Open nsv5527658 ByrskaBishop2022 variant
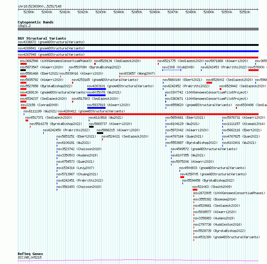The height and width of the screenshot is (264, 267). tap(46, 86)
